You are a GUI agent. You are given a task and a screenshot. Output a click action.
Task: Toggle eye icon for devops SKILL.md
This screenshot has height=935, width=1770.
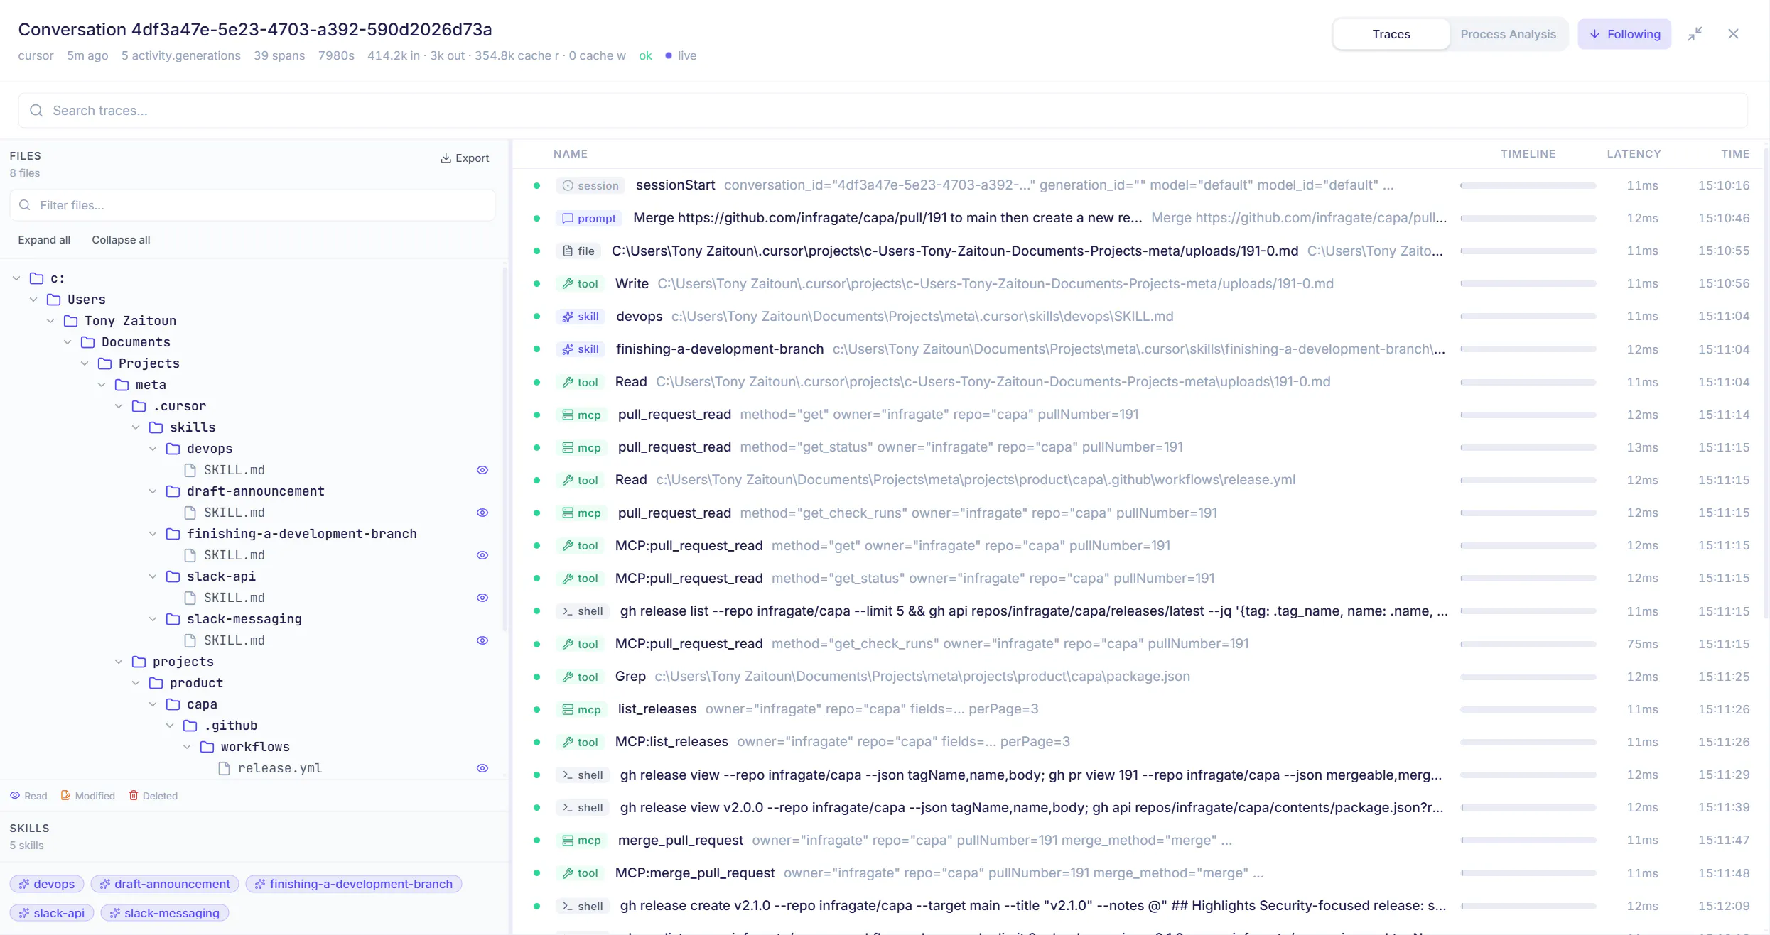[482, 470]
